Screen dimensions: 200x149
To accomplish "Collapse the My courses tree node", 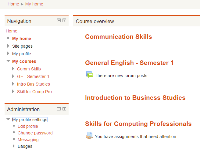I will tap(8, 61).
